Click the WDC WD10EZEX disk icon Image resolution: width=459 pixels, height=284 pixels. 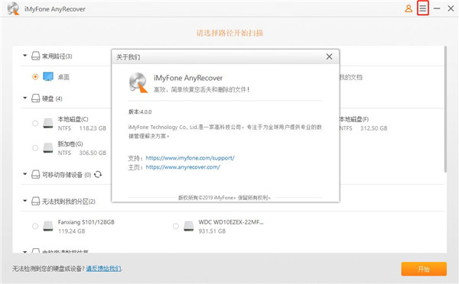coord(188,226)
